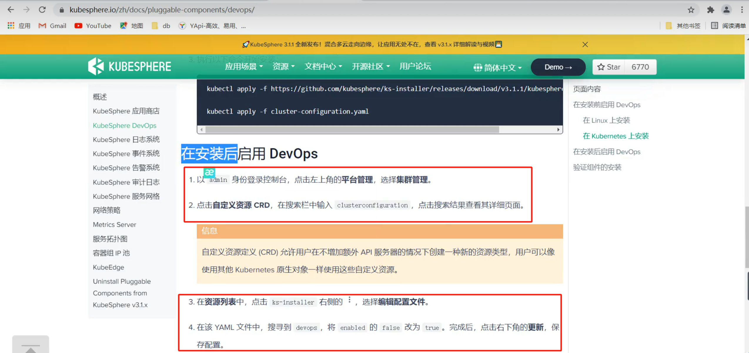Open KubeSphere 应用商店 in the sidebar
749x353 pixels.
[126, 111]
